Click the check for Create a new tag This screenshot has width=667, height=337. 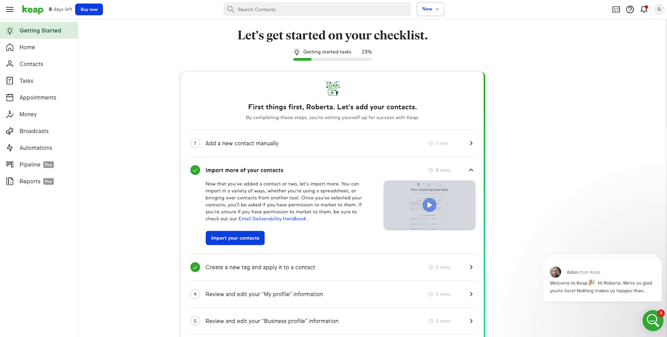(x=195, y=267)
